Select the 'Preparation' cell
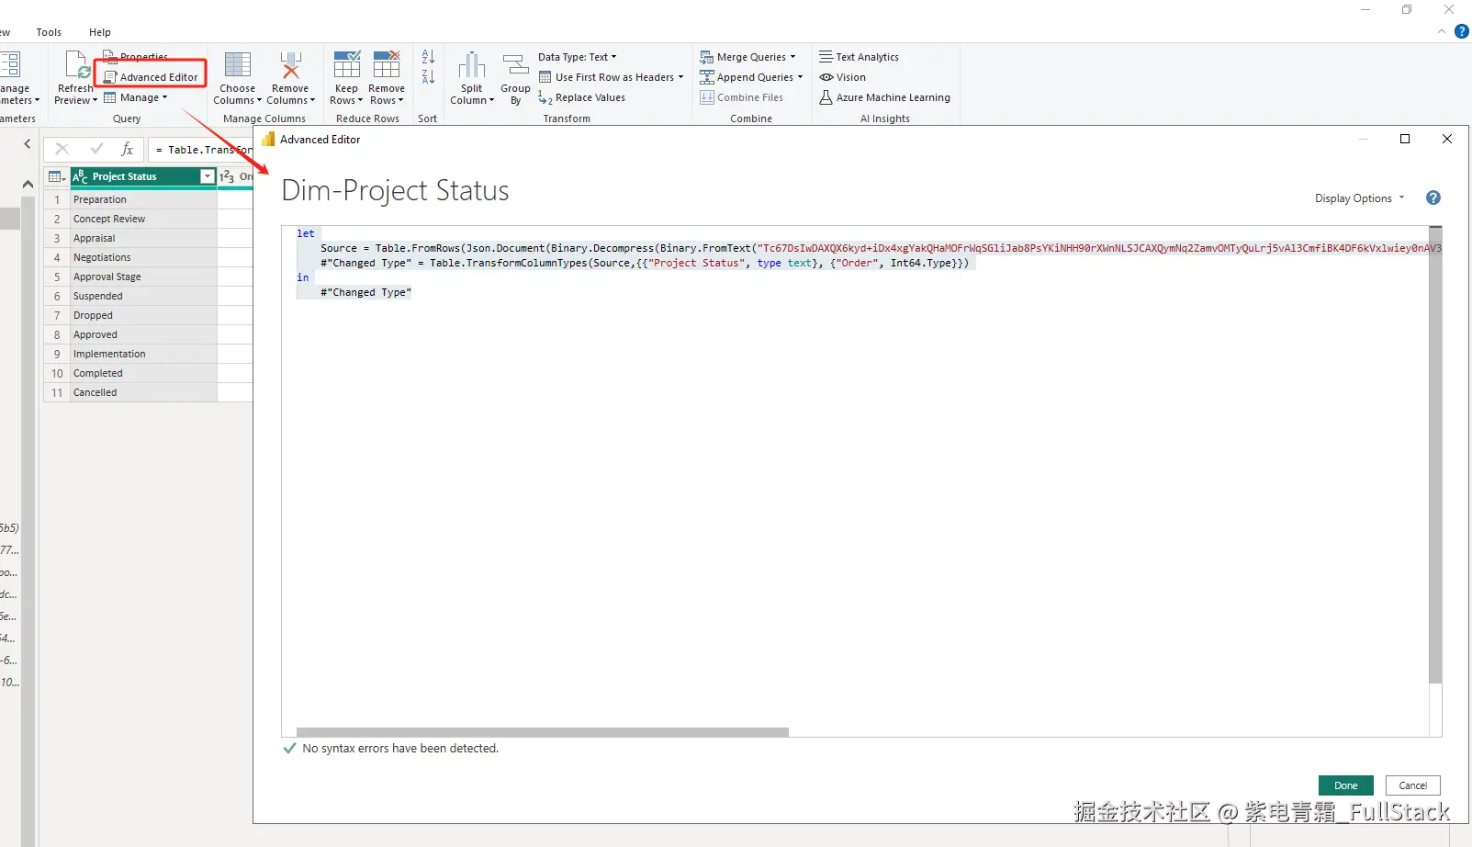The height and width of the screenshot is (847, 1472). (x=143, y=199)
